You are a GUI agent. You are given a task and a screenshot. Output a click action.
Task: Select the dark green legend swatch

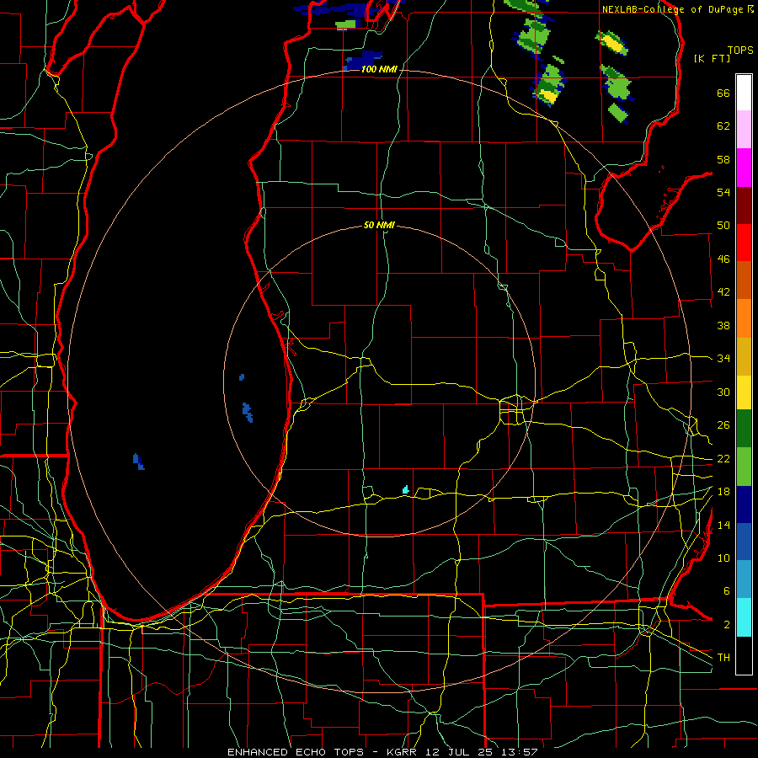point(744,429)
